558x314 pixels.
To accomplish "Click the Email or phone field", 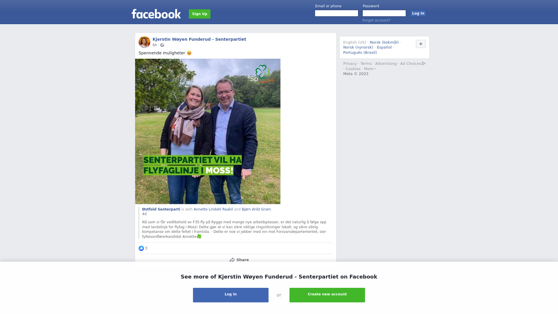I will click(337, 13).
